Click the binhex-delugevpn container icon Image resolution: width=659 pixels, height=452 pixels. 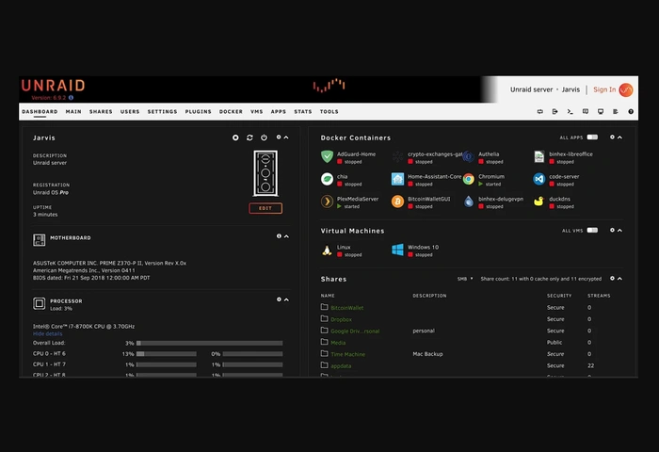(468, 202)
